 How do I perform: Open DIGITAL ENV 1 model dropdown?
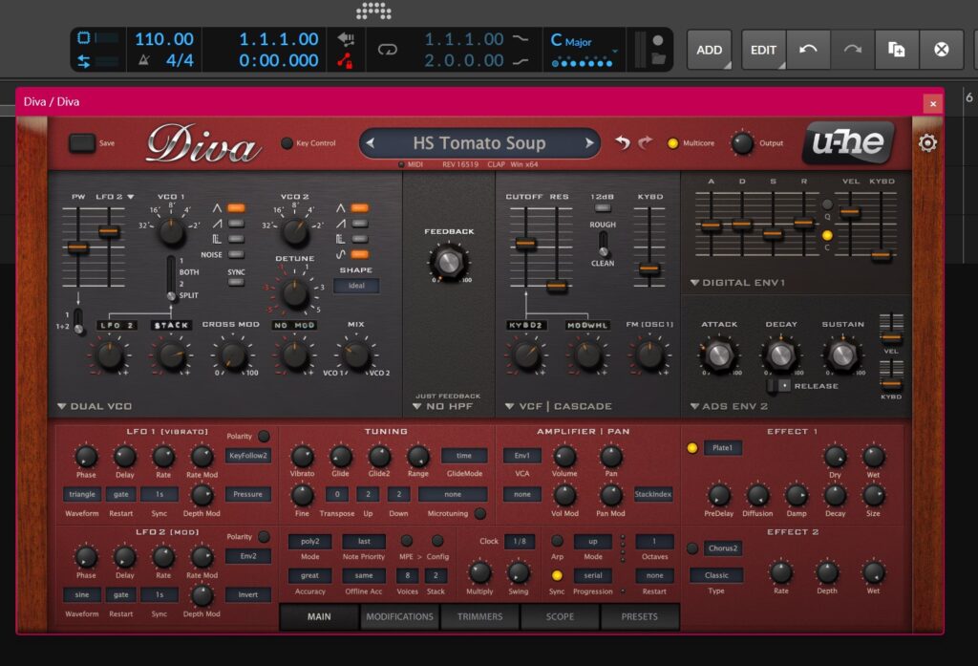tap(737, 283)
